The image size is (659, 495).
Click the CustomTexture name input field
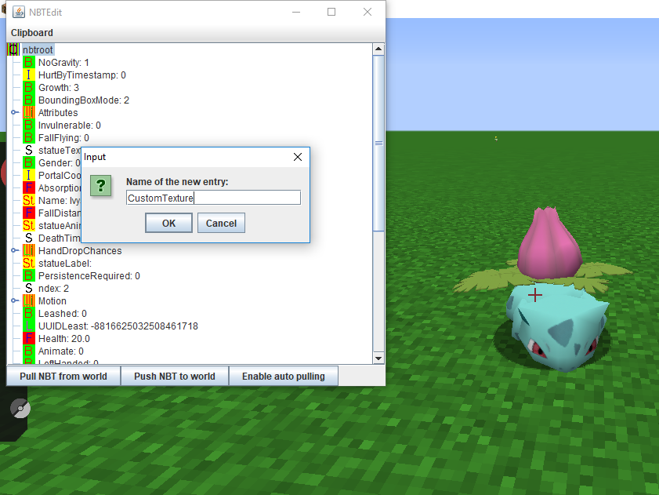pos(213,198)
